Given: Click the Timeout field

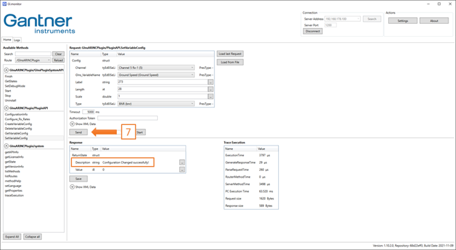Looking at the screenshot, I should (x=88, y=112).
